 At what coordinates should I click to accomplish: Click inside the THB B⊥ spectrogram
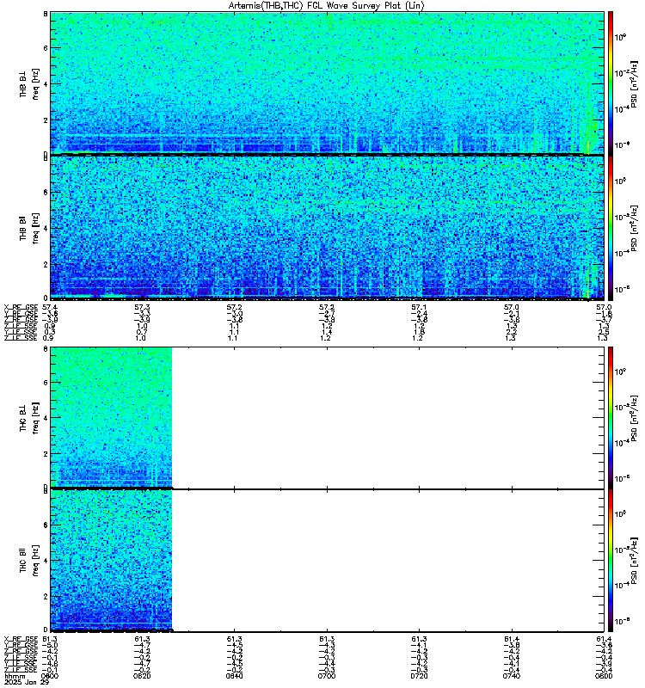[x=327, y=83]
